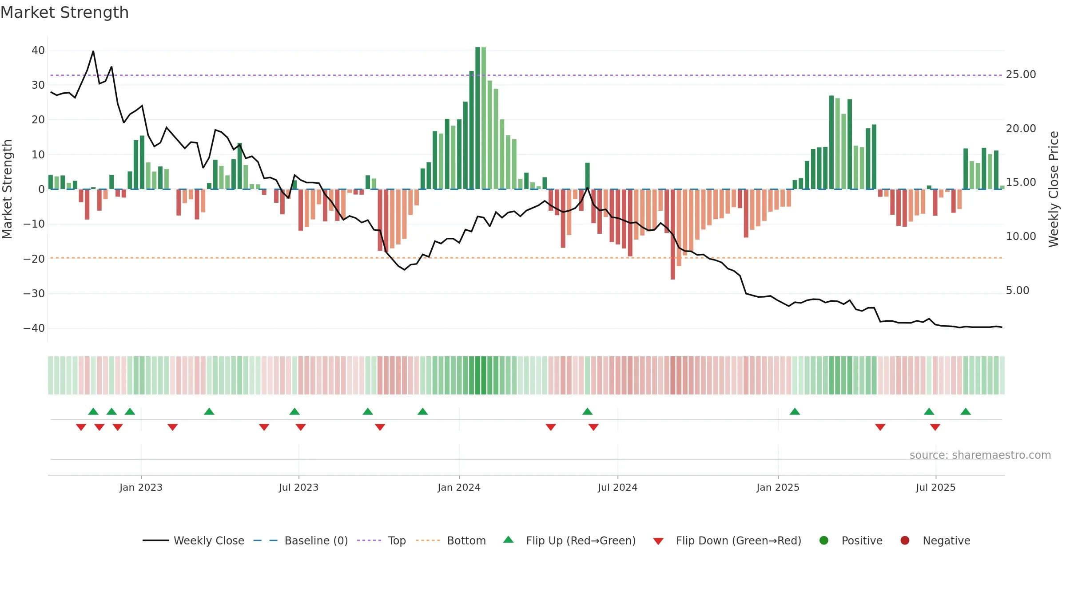Click the 5.00 price tick label
The image size is (1066, 599).
click(1017, 291)
